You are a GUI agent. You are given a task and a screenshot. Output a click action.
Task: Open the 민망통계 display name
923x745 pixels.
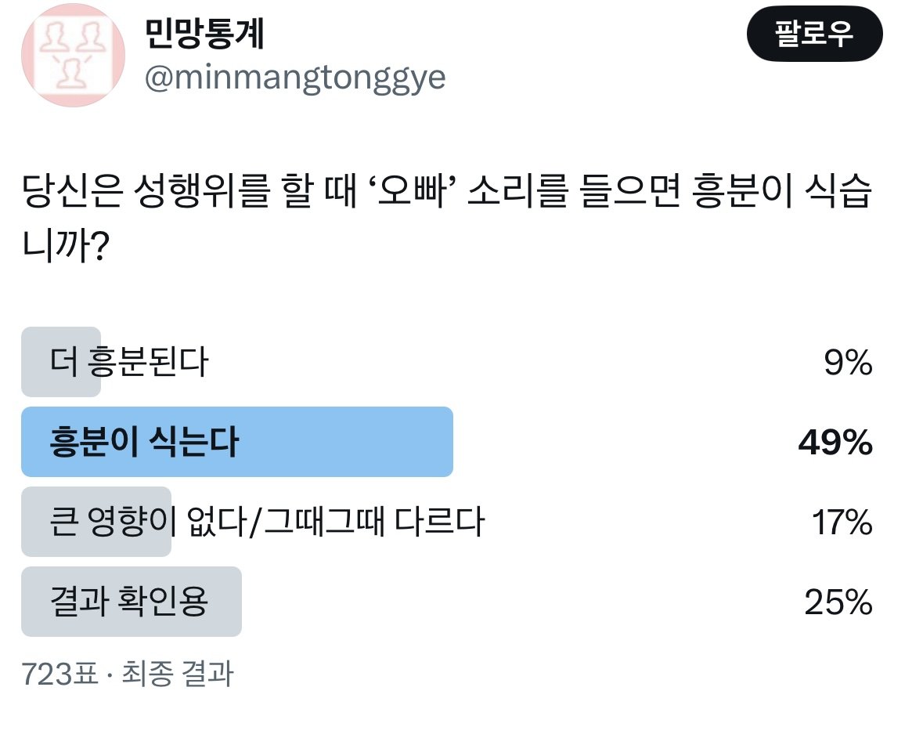coord(204,34)
